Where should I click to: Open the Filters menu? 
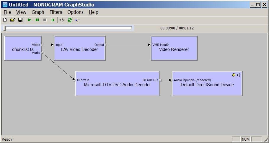[x=56, y=12]
